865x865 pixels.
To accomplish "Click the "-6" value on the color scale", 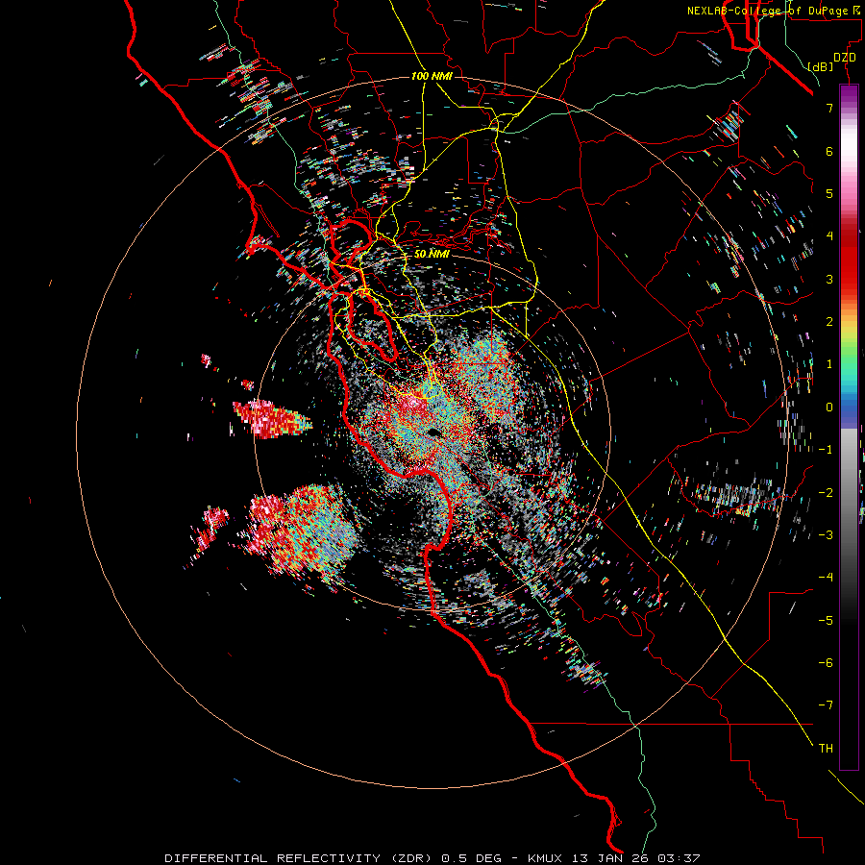I will tap(826, 663).
